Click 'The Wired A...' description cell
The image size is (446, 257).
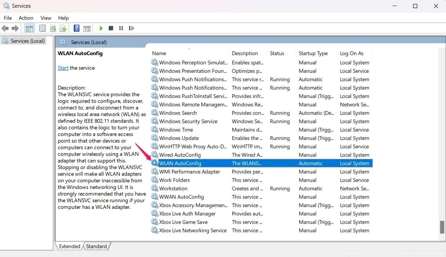pos(247,155)
